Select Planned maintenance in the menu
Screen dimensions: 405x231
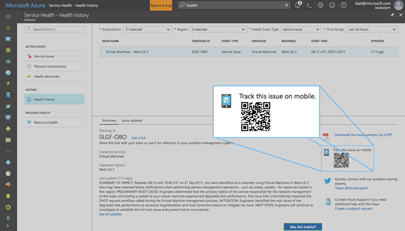(x=54, y=66)
